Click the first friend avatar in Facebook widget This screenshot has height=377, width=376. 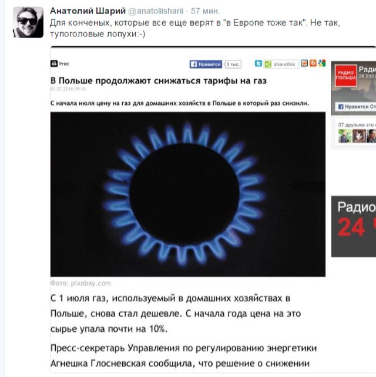[x=345, y=136]
